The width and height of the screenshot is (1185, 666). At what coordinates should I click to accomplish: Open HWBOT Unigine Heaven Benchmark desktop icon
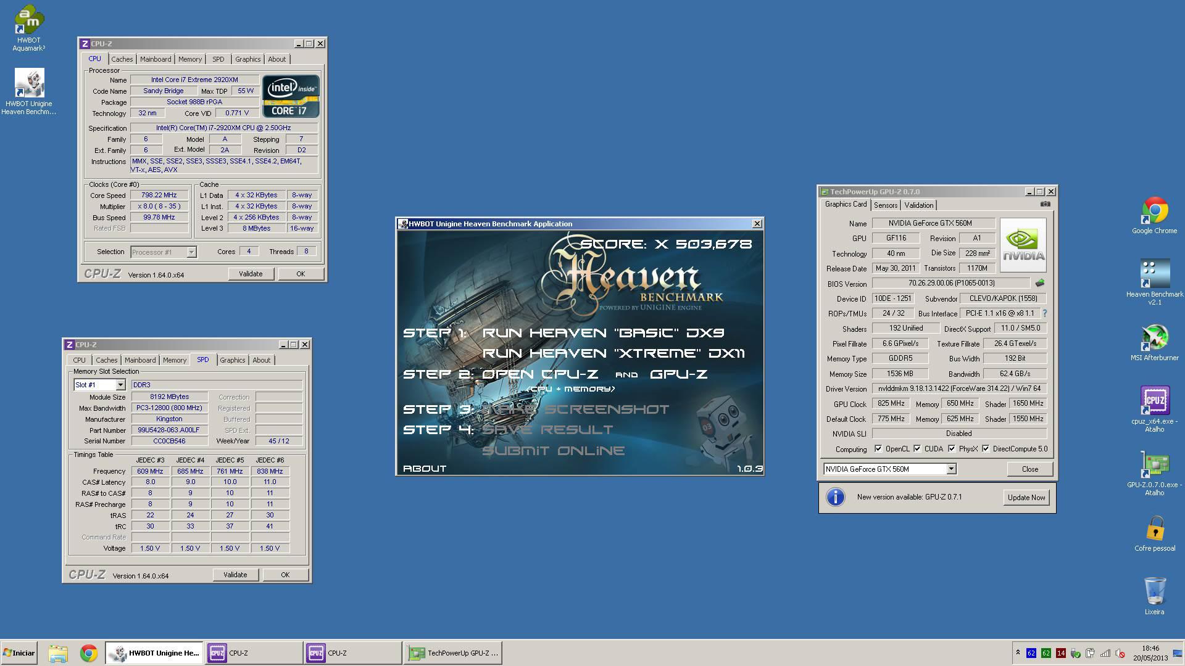(x=28, y=91)
